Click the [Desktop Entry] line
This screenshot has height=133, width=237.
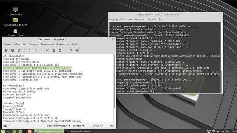coord(14,103)
